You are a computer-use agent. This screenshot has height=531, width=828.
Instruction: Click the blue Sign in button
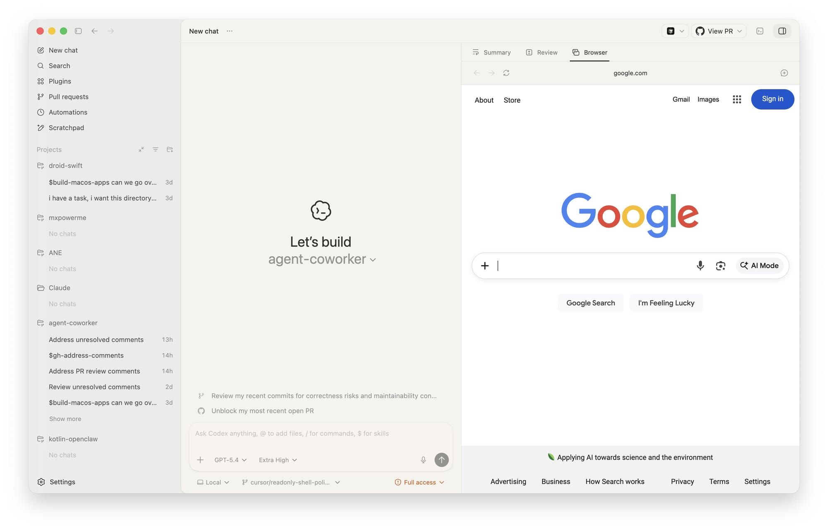point(773,99)
